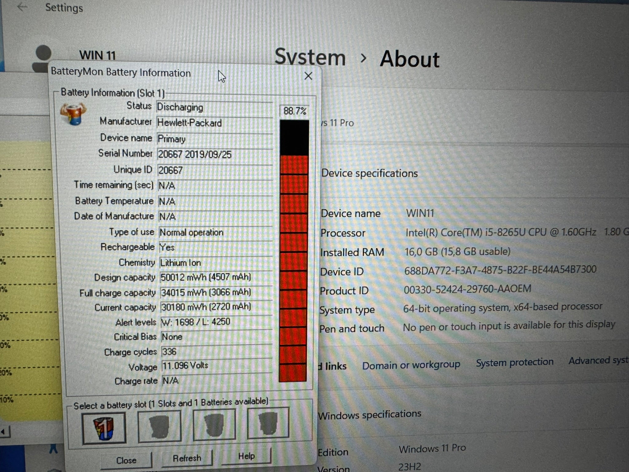This screenshot has height=472, width=629.
Task: Click the Pen and touch value text
Action: pyautogui.click(x=509, y=326)
